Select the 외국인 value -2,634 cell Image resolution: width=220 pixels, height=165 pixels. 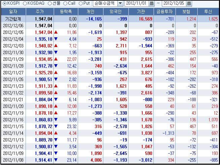coord(120,66)
